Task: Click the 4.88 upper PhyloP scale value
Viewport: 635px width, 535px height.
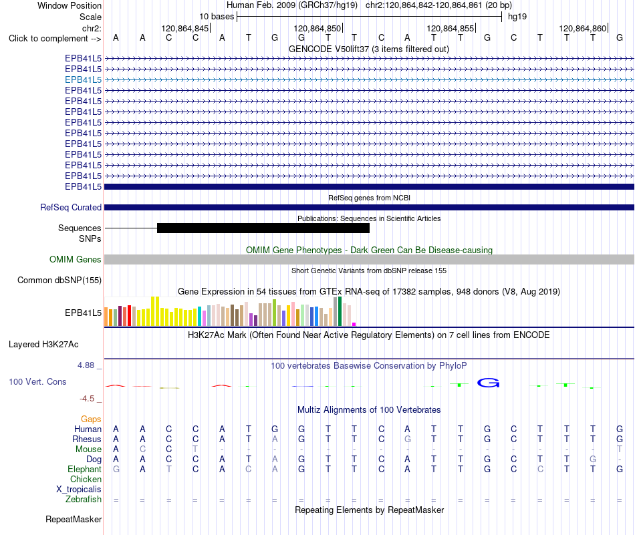Action: 86,365
